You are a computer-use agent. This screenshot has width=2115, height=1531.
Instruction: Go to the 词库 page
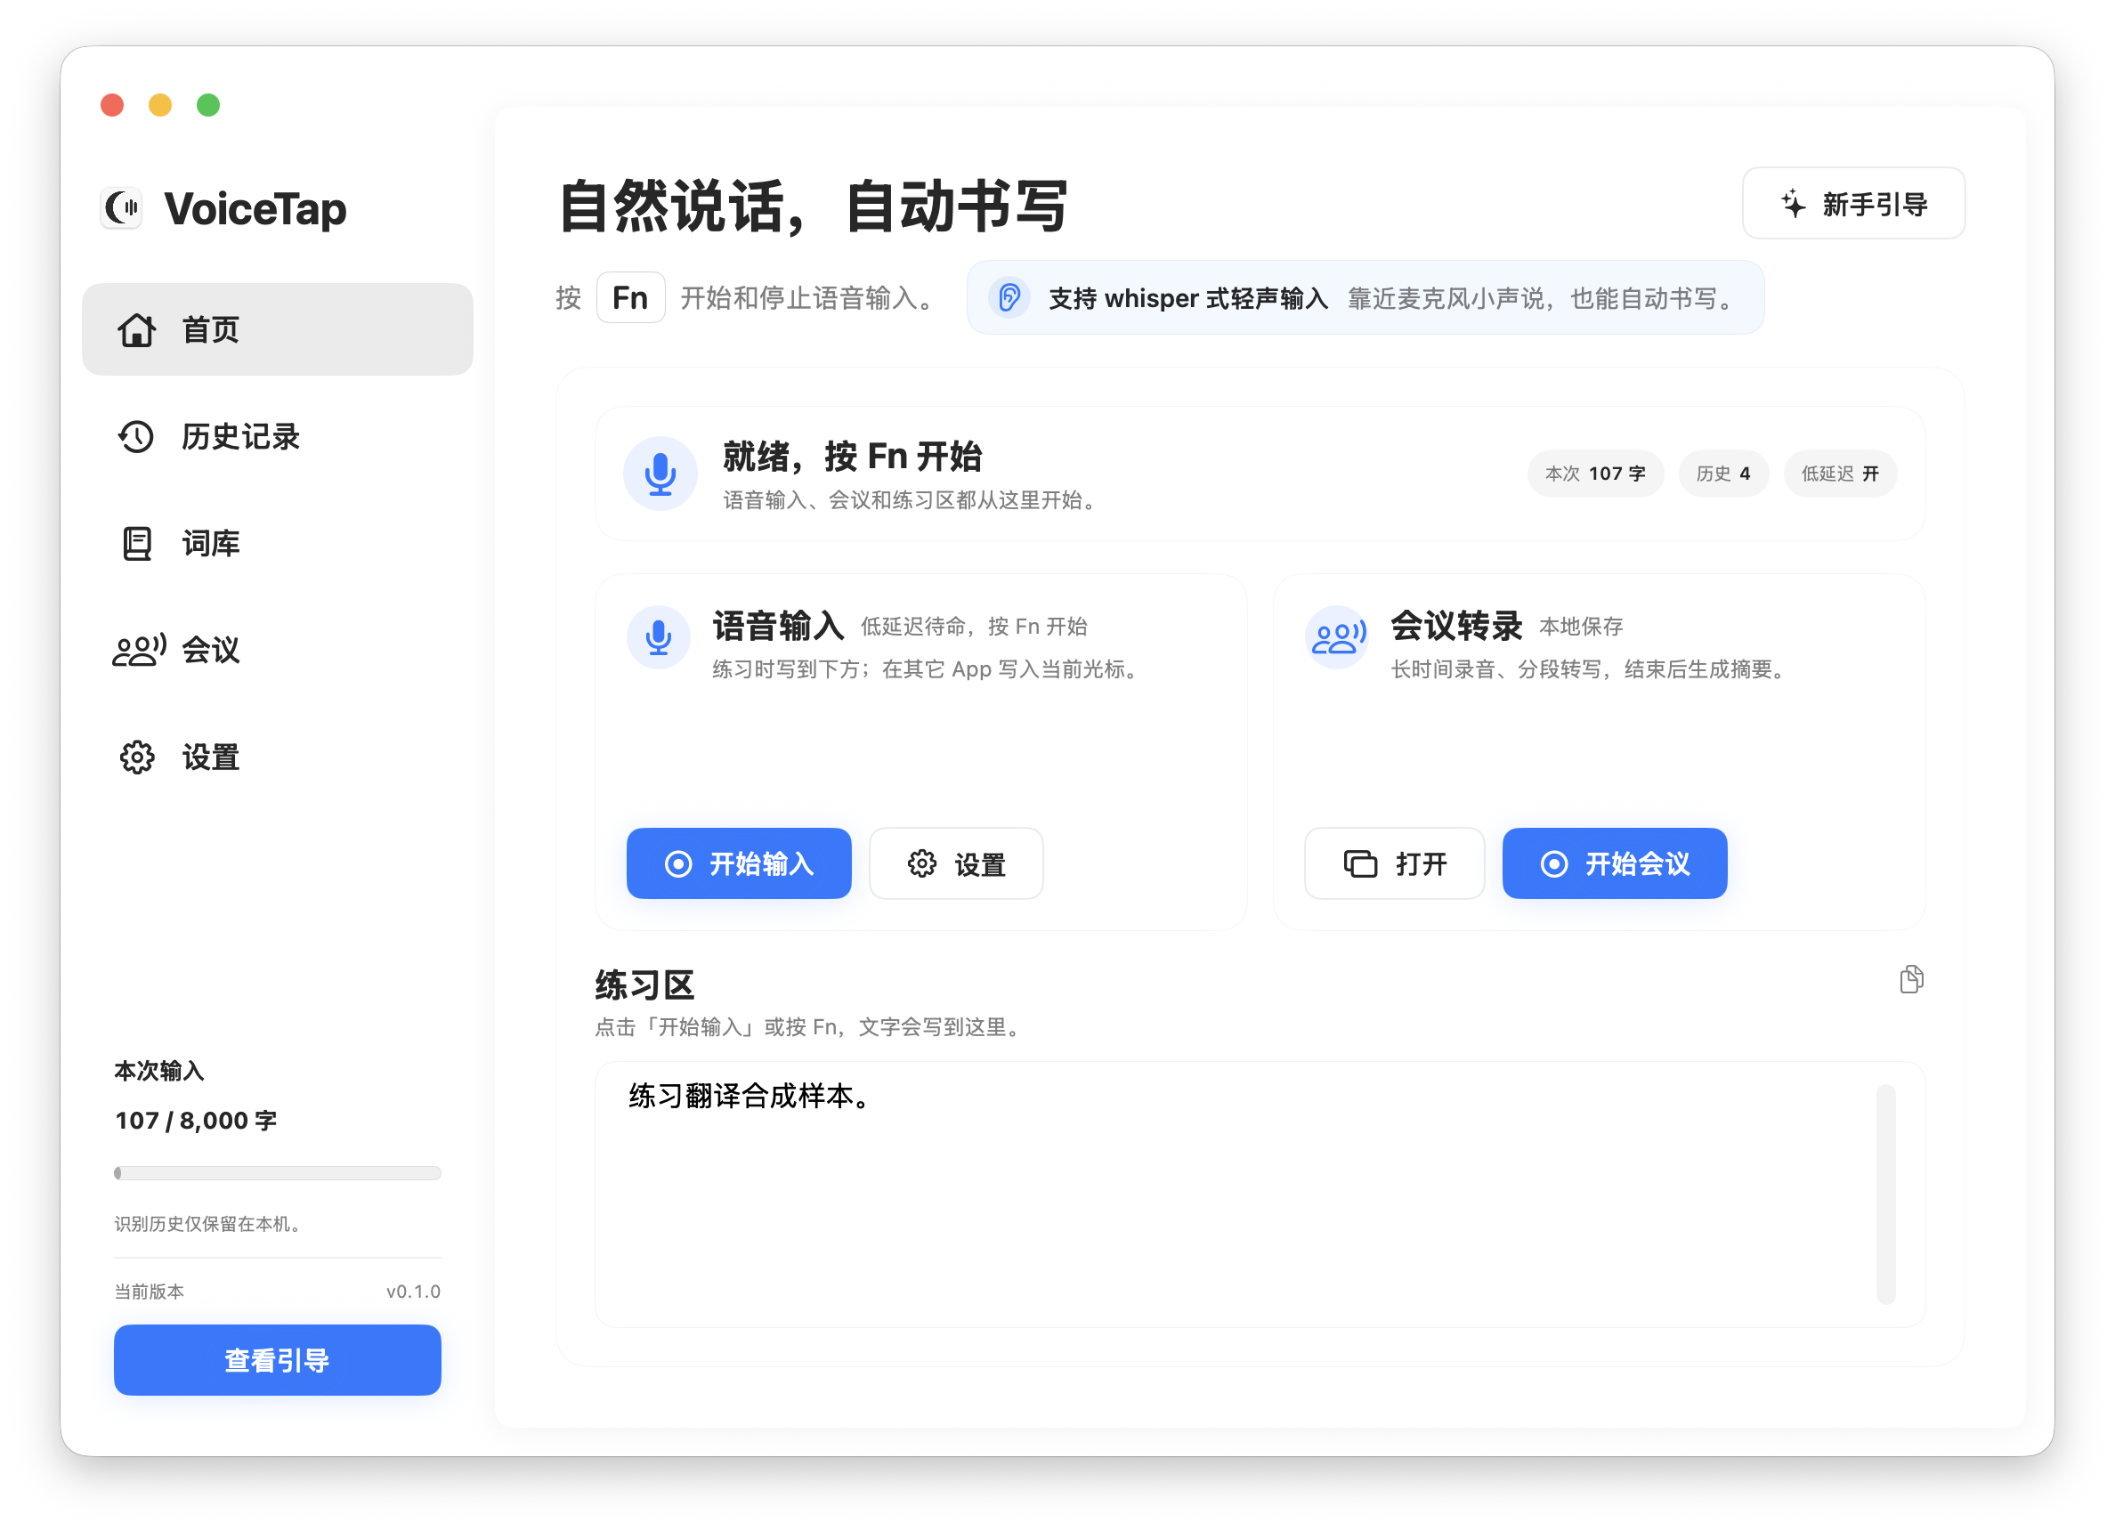pyautogui.click(x=277, y=543)
